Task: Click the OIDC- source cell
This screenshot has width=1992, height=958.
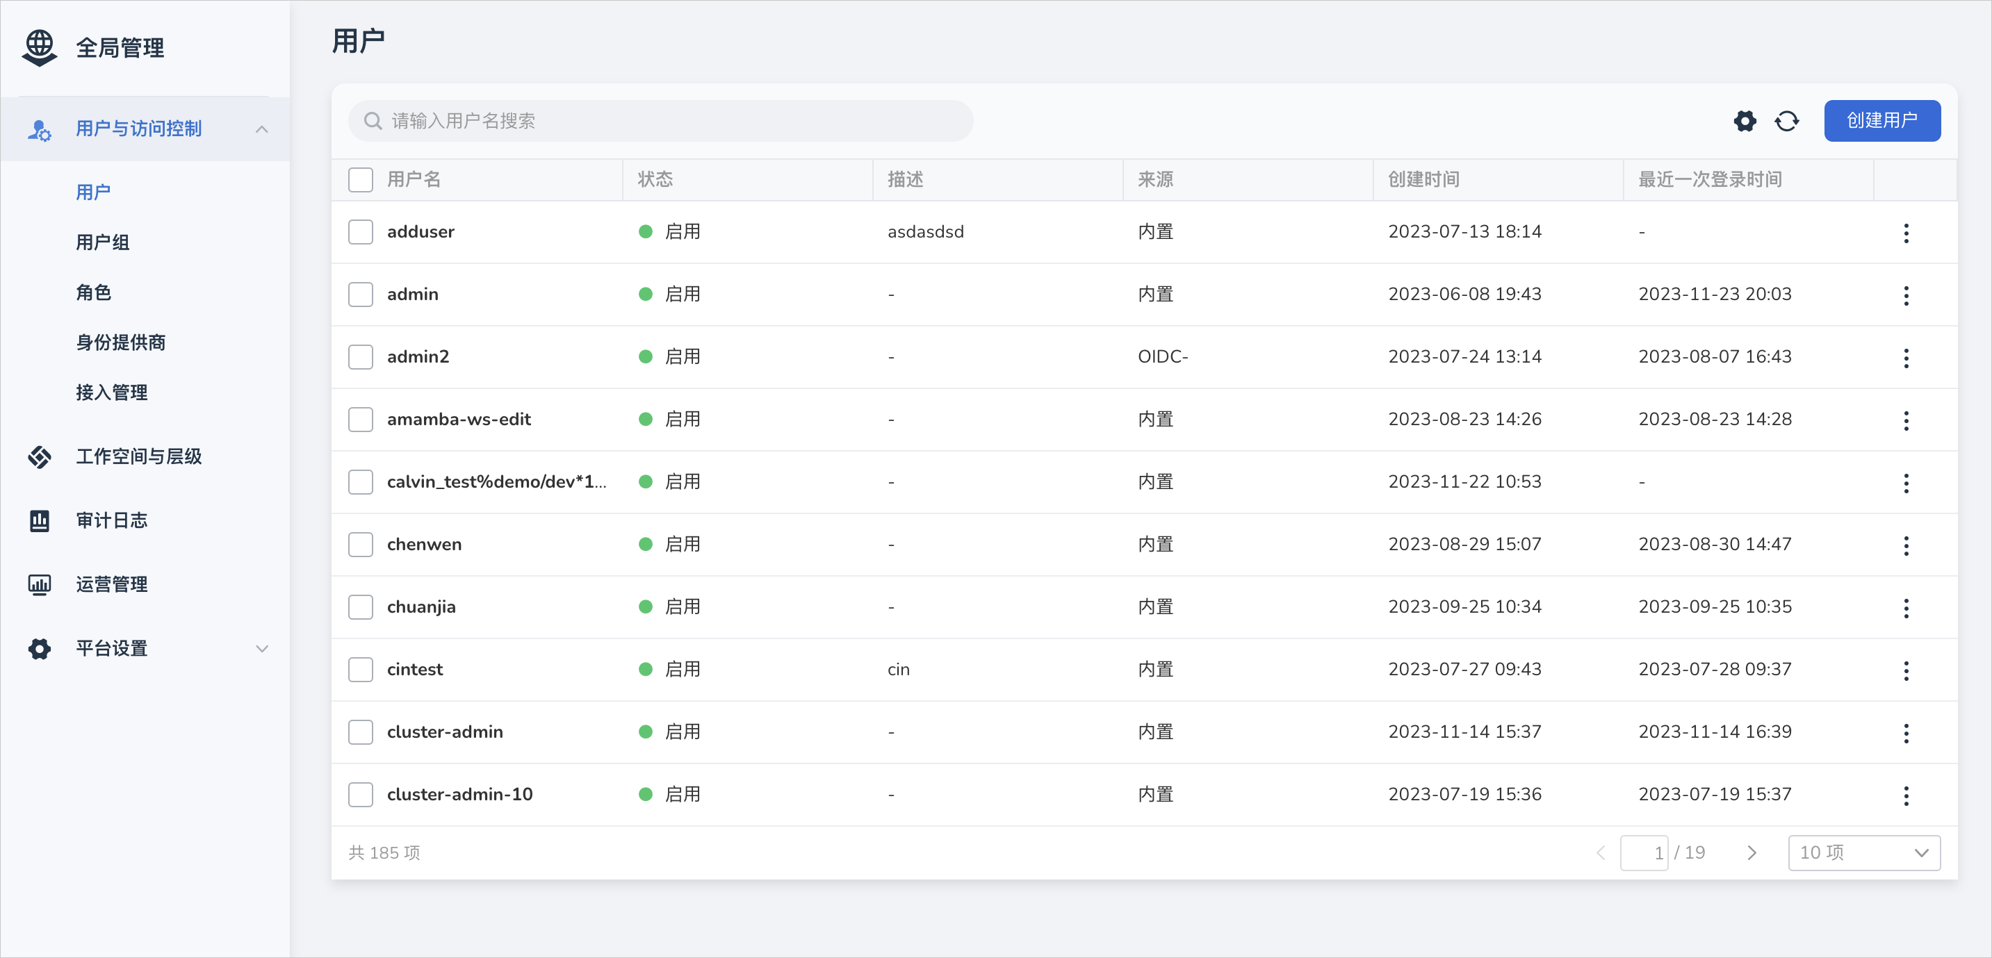Action: tap(1162, 357)
